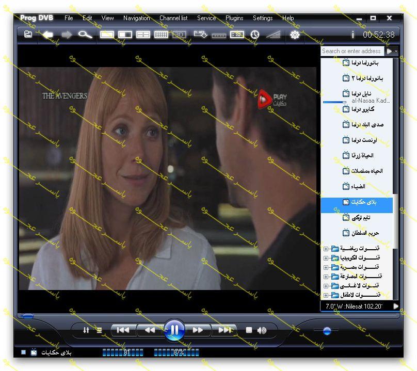The width and height of the screenshot is (417, 371).
Task: Click the open file toolbar icon
Action: click(28, 34)
